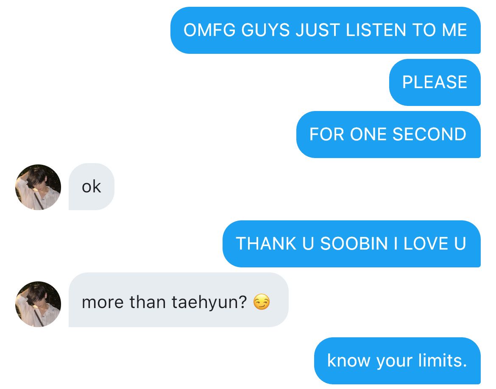Select the "THANK U SOOBIN I LOVE U" bubble

351,244
